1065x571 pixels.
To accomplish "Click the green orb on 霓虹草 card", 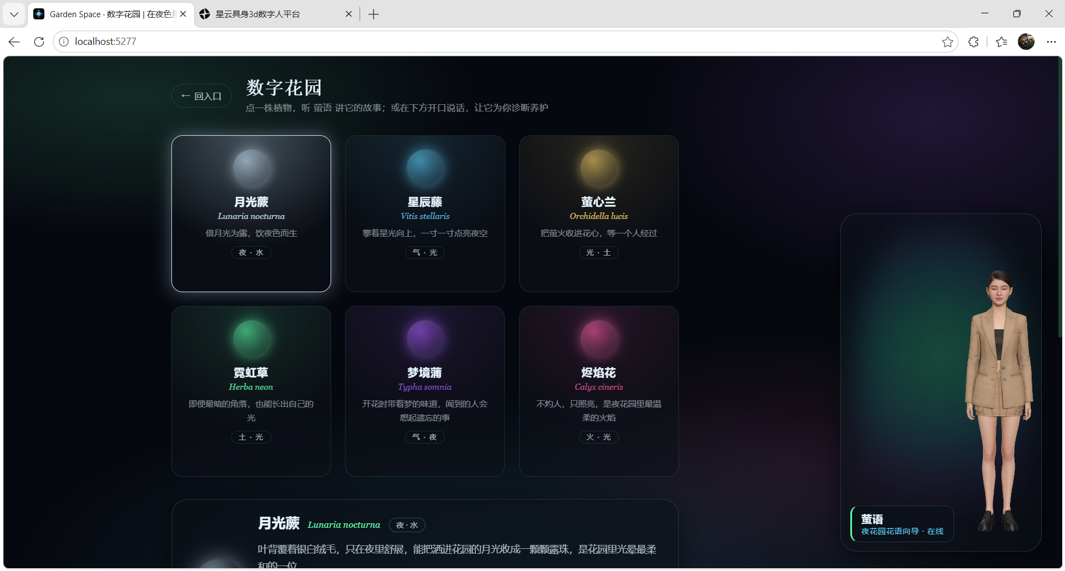I will point(252,339).
